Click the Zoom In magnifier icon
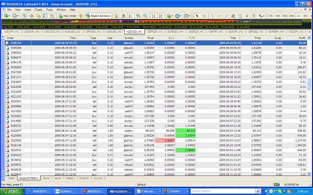313x195 pixels. (138, 16)
